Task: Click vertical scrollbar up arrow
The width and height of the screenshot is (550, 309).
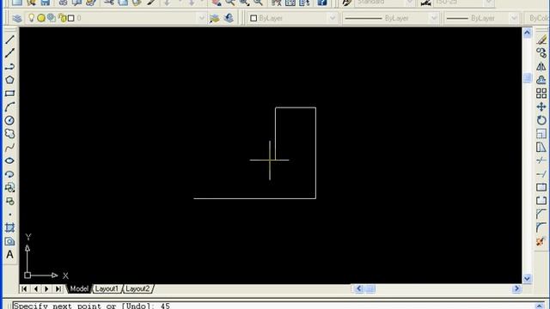Action: click(527, 33)
